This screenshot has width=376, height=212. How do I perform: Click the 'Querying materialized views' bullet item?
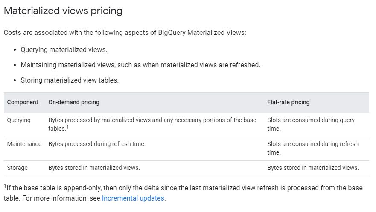pyautogui.click(x=64, y=49)
